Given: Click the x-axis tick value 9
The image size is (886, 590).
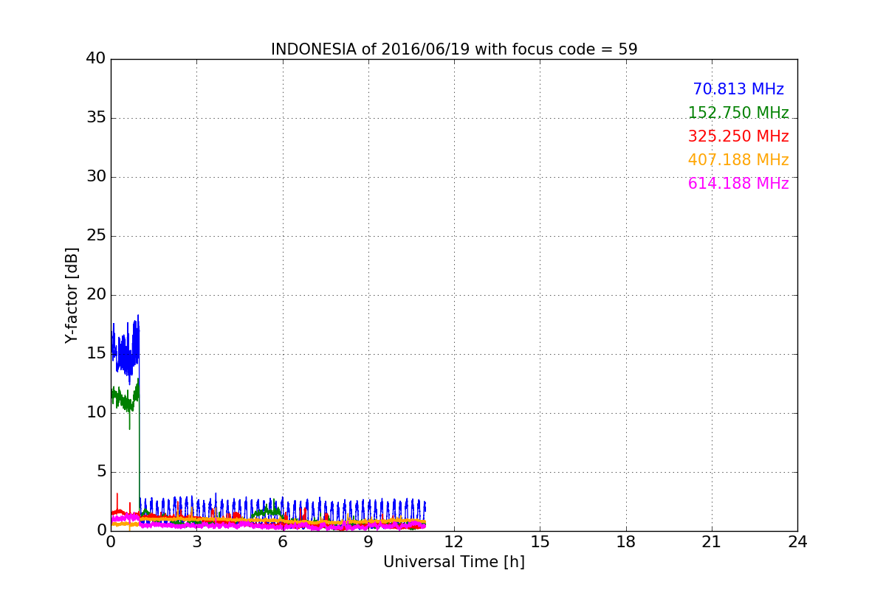Looking at the screenshot, I should point(368,542).
